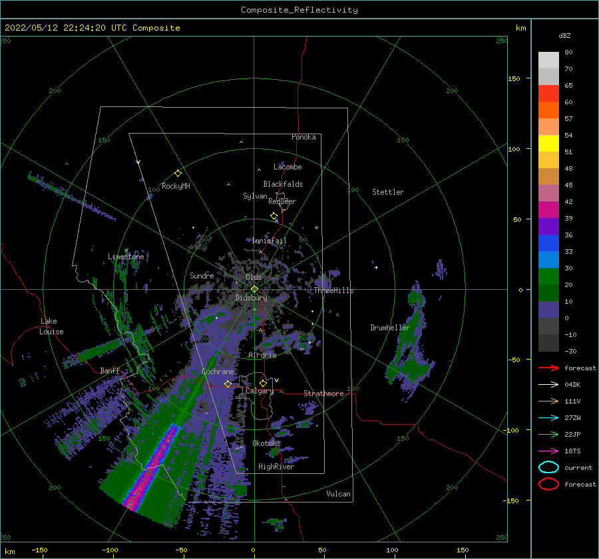Click the white asterisk marker above Limestone

(x=126, y=251)
